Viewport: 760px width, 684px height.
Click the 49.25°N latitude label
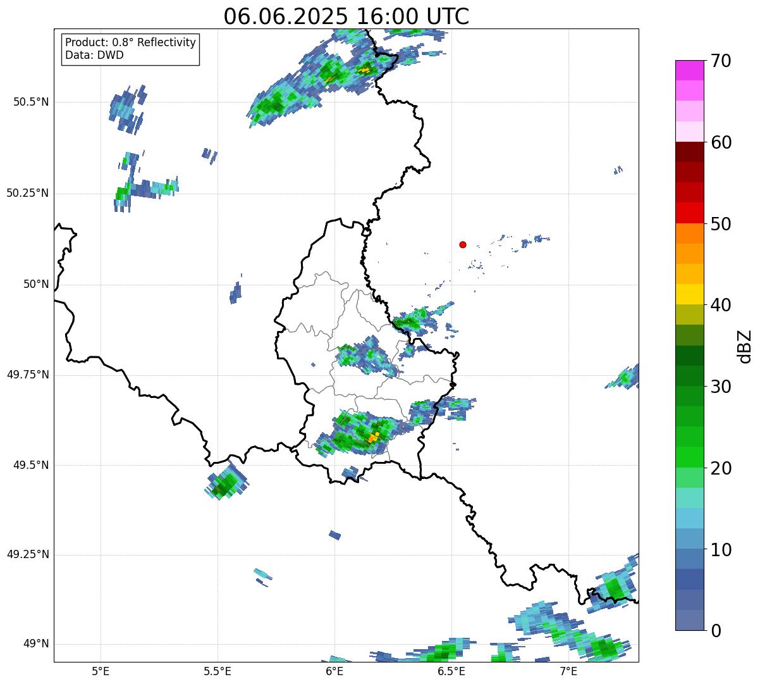tap(28, 554)
